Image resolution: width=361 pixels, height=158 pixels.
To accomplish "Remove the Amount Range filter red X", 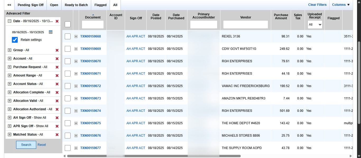I will pos(57,75).
